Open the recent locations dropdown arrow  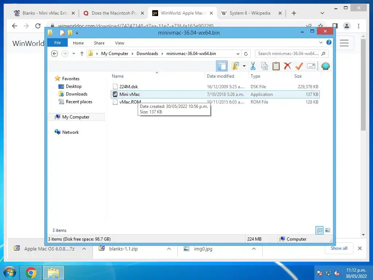coord(74,54)
